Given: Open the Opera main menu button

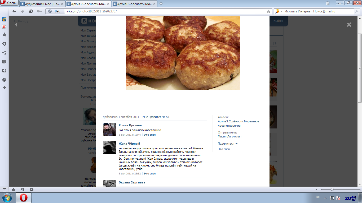Looking at the screenshot, I should pyautogui.click(x=9, y=3).
